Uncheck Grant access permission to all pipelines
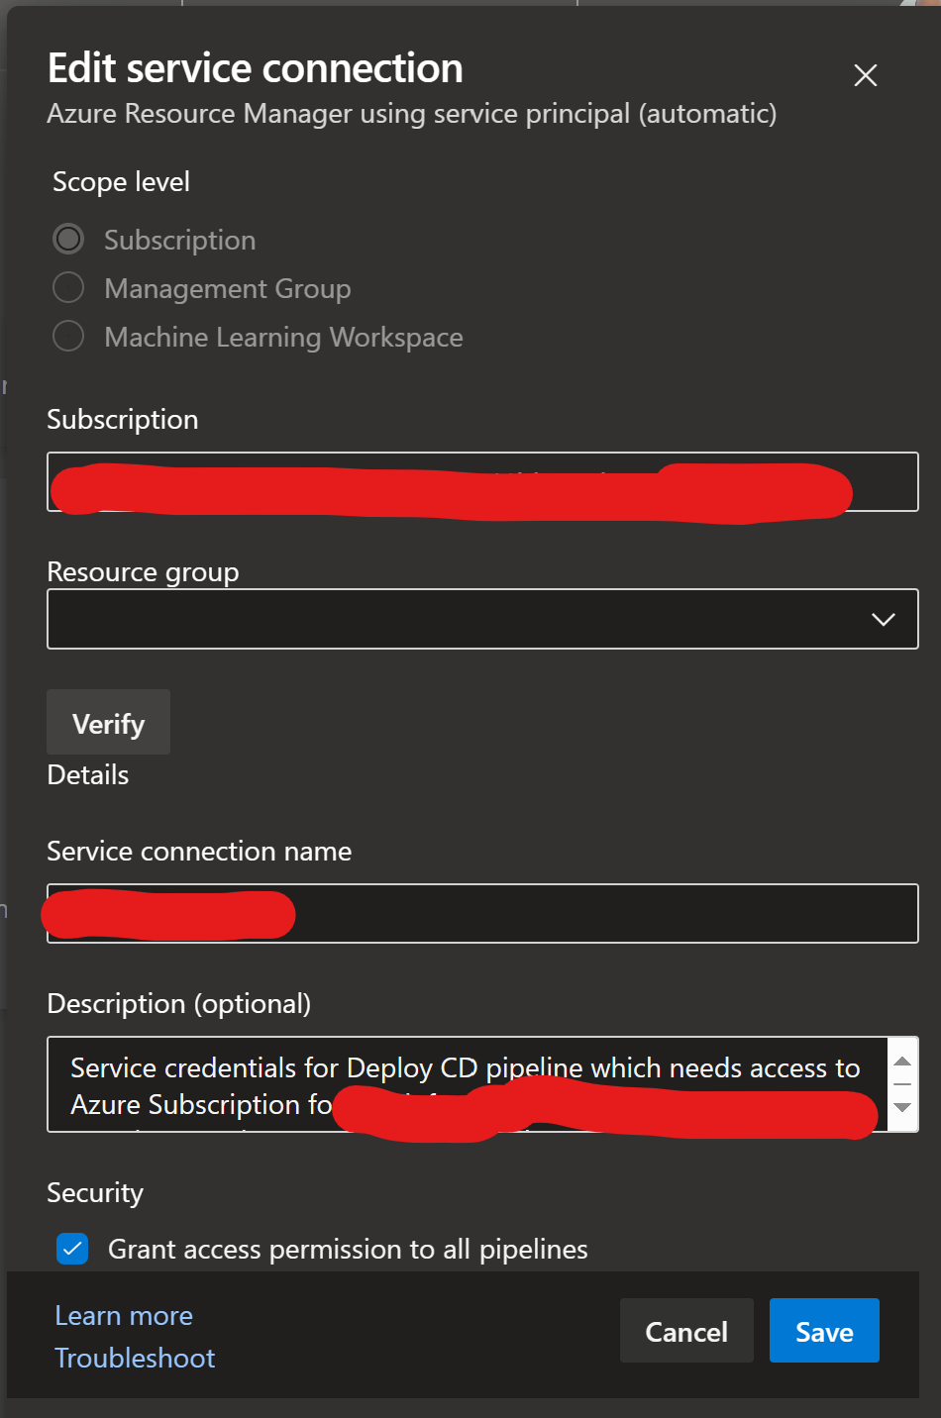 point(71,1249)
